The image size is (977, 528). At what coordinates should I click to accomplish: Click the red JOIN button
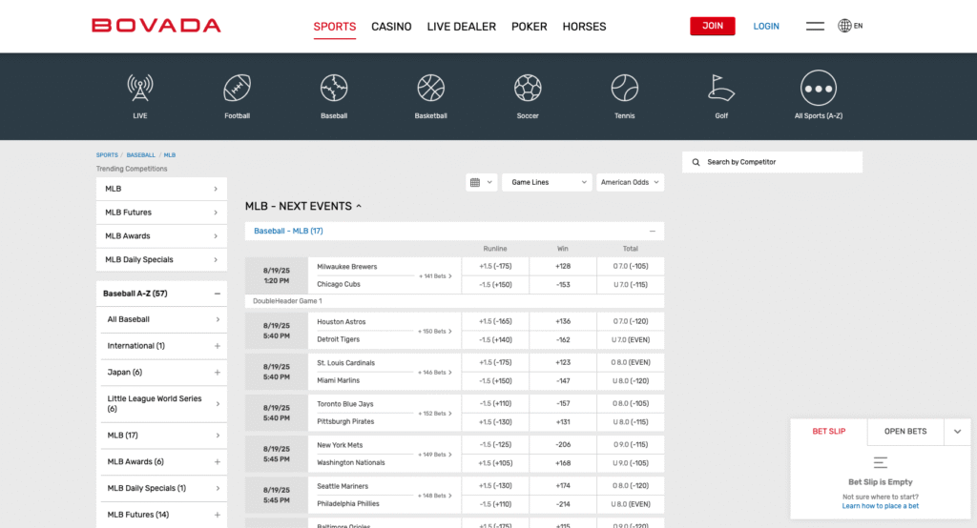click(x=712, y=27)
